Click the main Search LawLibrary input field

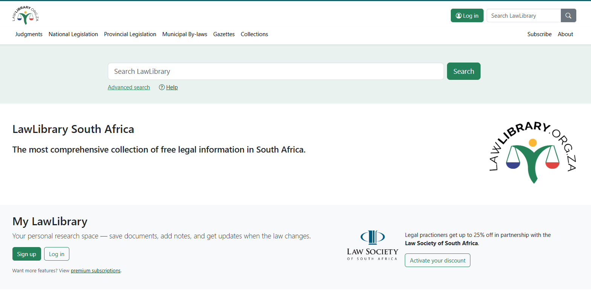[x=276, y=72]
